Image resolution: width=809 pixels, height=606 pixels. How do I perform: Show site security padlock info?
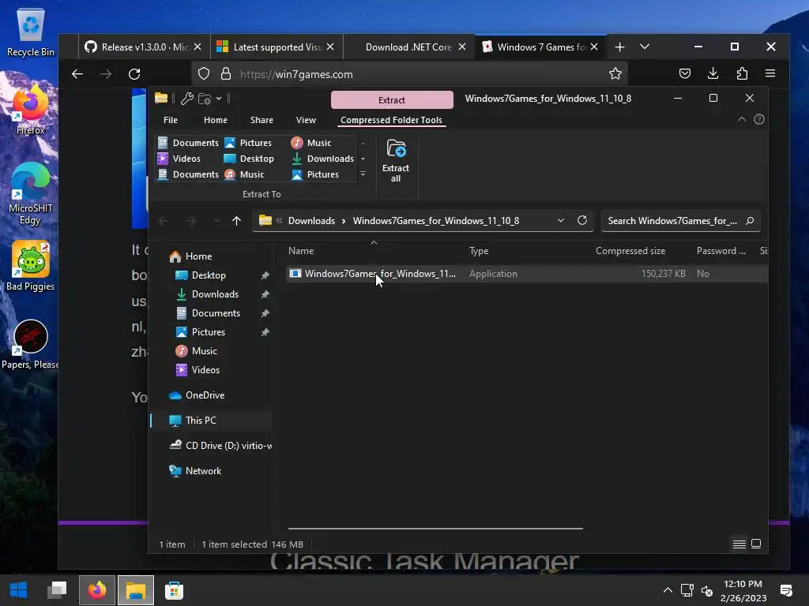226,73
